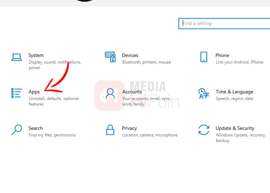Image resolution: width=270 pixels, height=193 pixels.
Task: Click the Apps list icon
Action: click(17, 93)
